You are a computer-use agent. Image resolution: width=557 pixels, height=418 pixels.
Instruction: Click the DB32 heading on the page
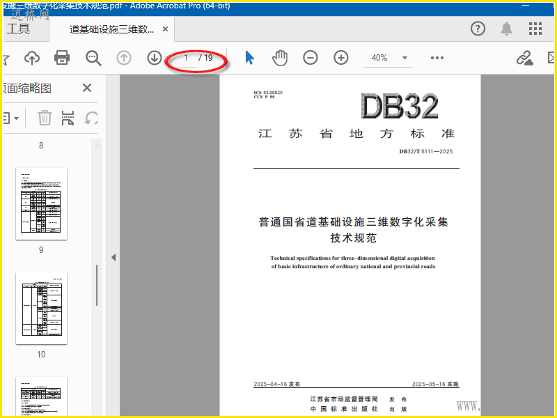(400, 107)
